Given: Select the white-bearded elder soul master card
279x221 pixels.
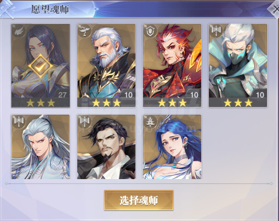Looking at the screenshot, I should point(106,65).
